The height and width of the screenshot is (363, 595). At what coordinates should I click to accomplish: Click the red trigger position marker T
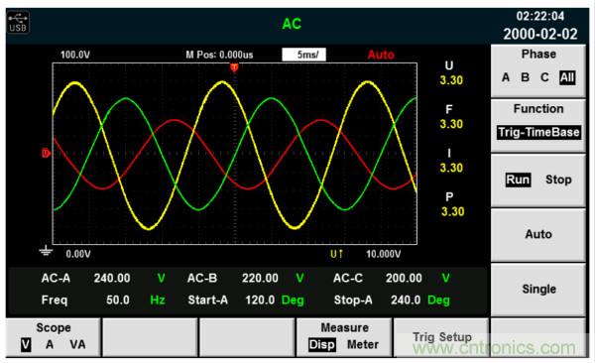click(234, 68)
